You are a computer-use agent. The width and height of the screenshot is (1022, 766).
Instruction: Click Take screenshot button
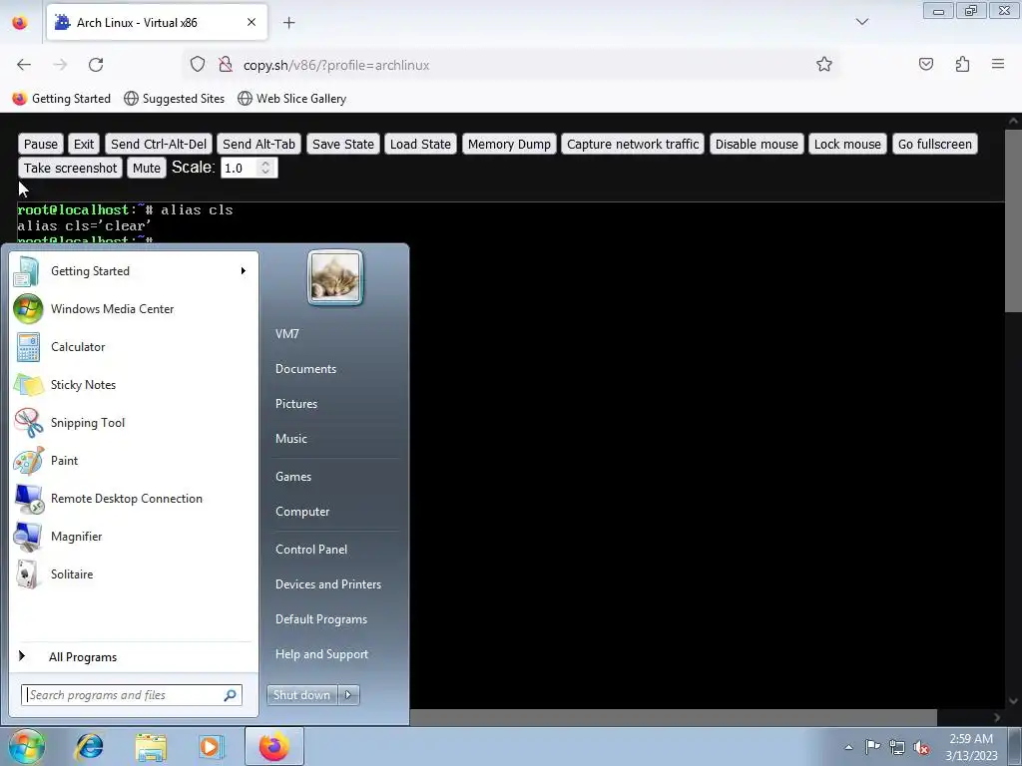tap(71, 168)
